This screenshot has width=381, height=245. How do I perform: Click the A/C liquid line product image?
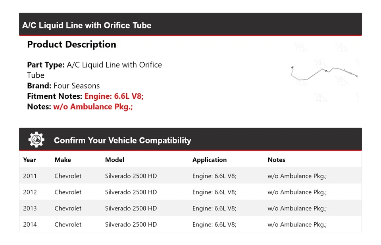pyautogui.click(x=324, y=73)
